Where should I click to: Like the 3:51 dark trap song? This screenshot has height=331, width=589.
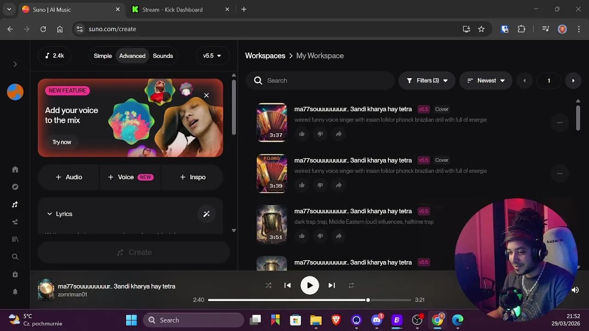pyautogui.click(x=302, y=236)
